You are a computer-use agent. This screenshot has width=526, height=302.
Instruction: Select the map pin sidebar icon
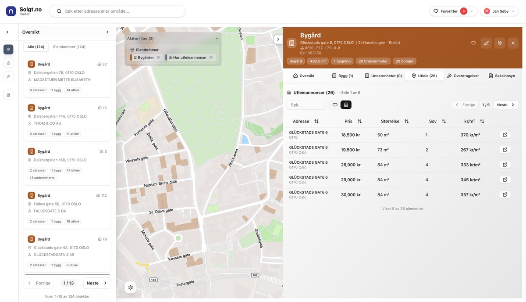point(8,50)
